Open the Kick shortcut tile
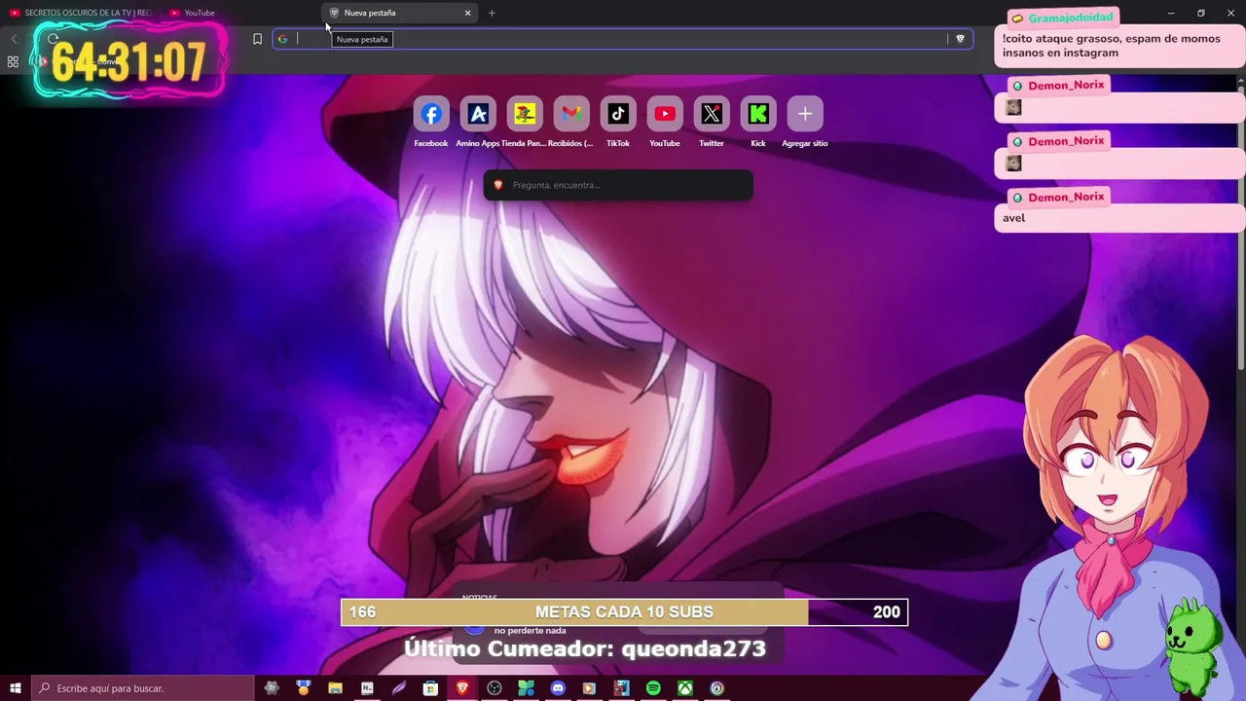Screen dimensions: 1246x701 click(x=758, y=115)
